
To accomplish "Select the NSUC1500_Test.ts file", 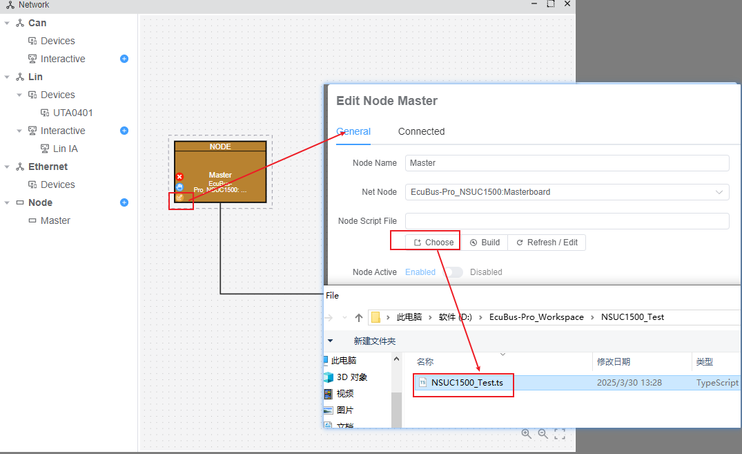I will (467, 382).
